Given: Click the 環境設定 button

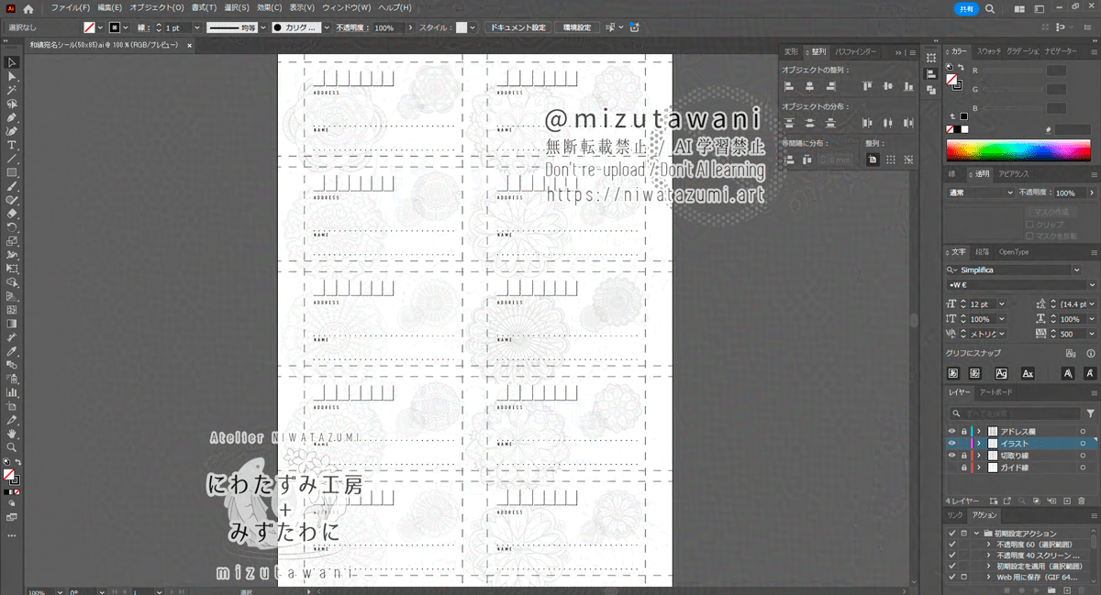Looking at the screenshot, I should [577, 28].
